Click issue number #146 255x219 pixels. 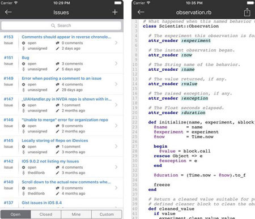[x=8, y=120]
